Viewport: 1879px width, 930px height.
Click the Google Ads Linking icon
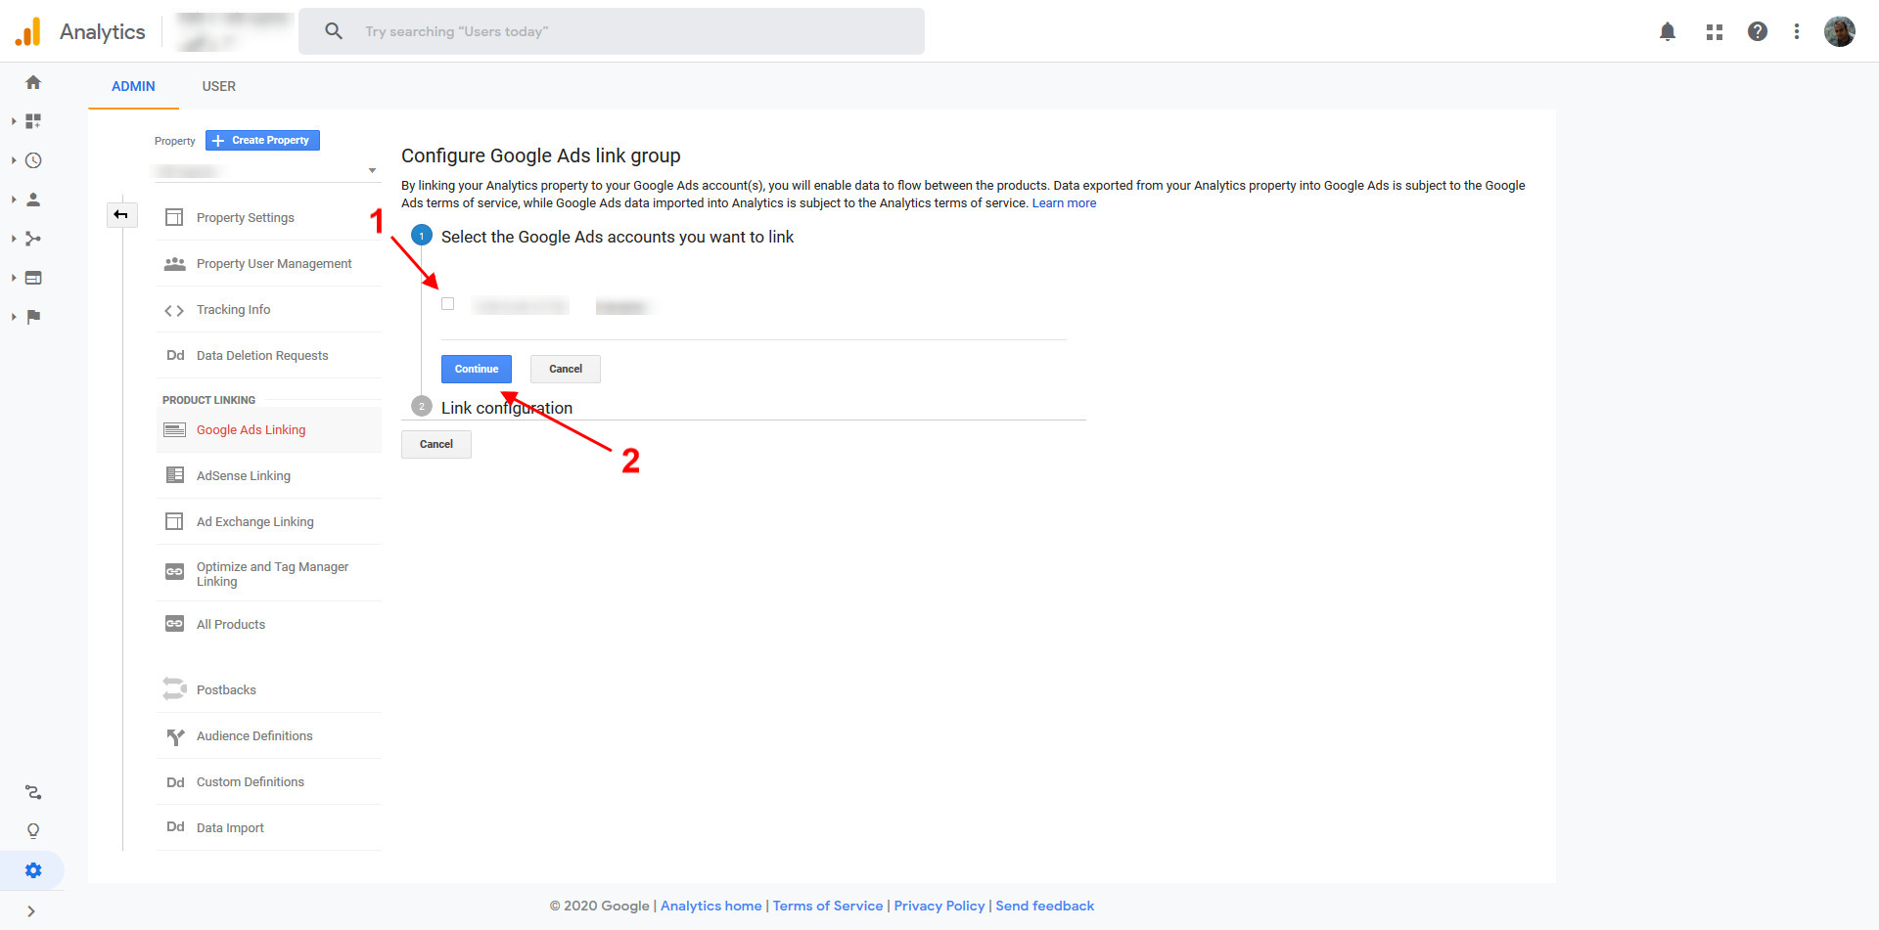(174, 430)
